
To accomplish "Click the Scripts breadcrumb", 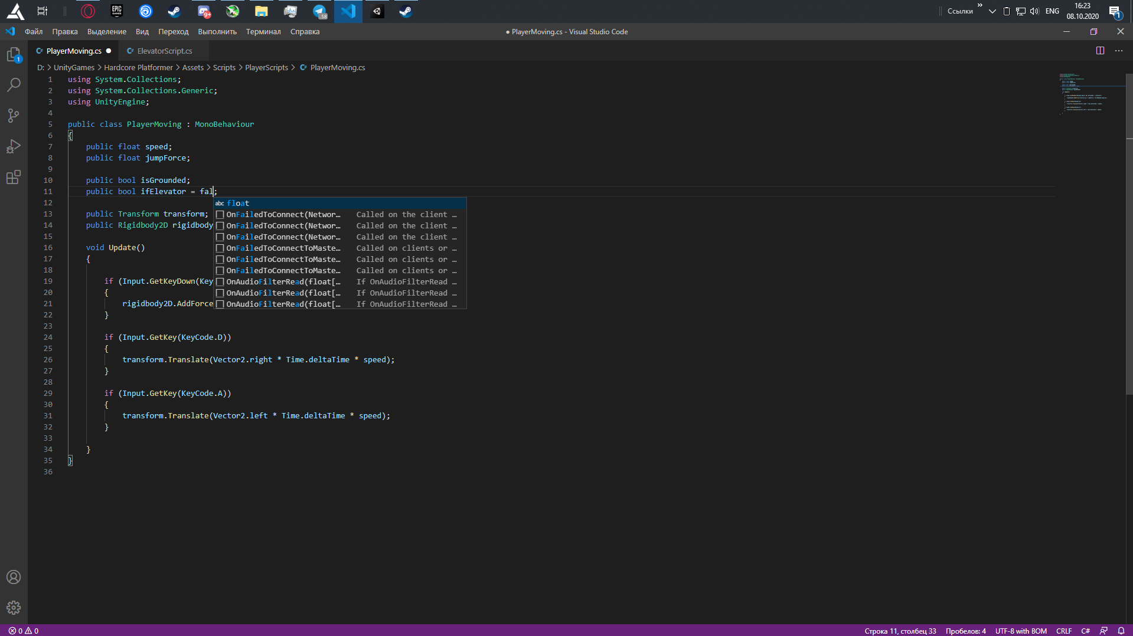I will [x=224, y=68].
